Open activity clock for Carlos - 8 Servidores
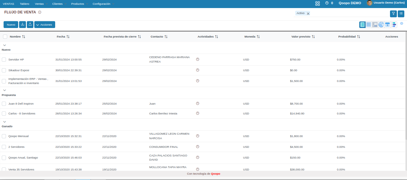Screen dimensions: 407x180 point(198,113)
